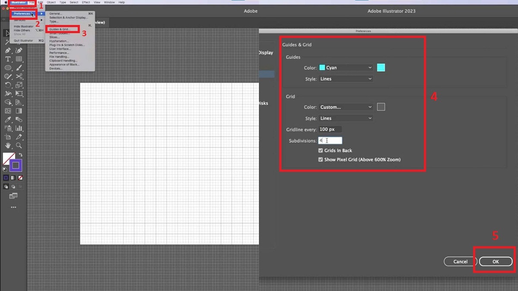Select the Rectangular Grid tool

19,59
